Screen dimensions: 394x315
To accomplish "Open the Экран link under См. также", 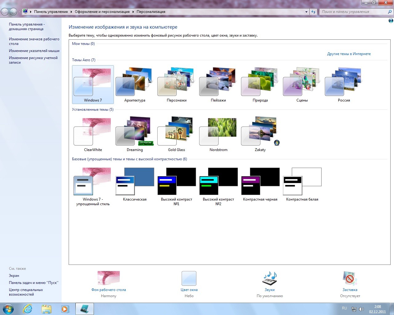I will coord(14,276).
